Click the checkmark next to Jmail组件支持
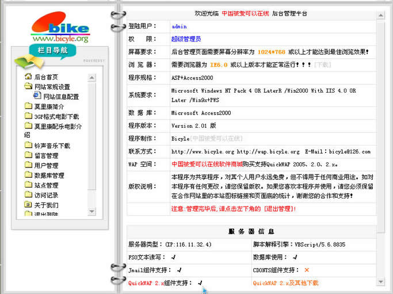393x294 pixels. [179, 270]
